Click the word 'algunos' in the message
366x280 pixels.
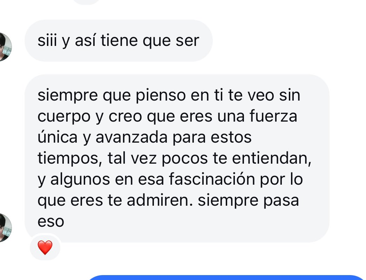[80, 180]
